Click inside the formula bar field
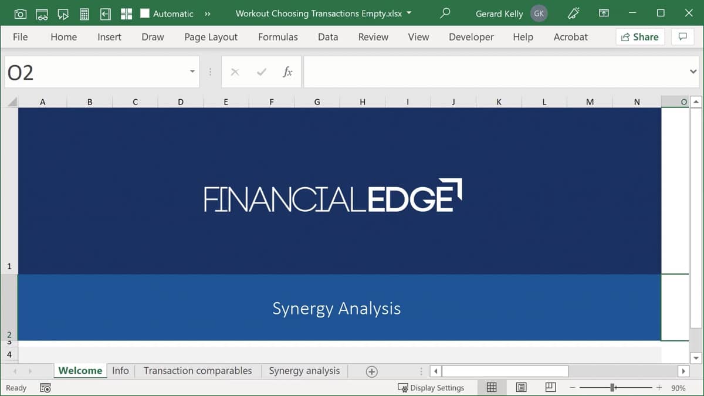 tap(495, 72)
